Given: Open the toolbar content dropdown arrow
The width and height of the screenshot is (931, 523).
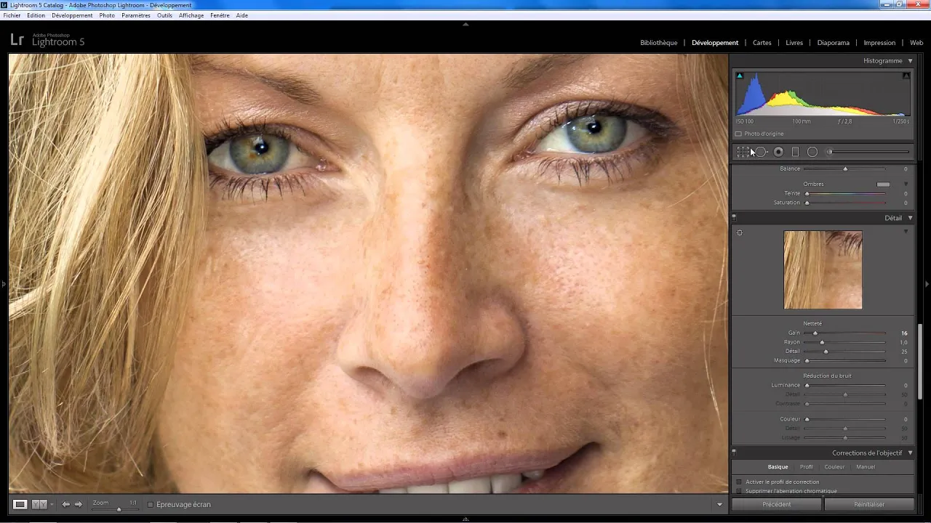Looking at the screenshot, I should 719,504.
